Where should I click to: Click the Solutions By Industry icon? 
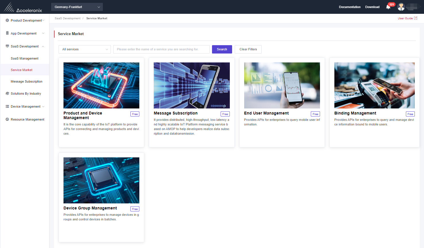(7, 94)
